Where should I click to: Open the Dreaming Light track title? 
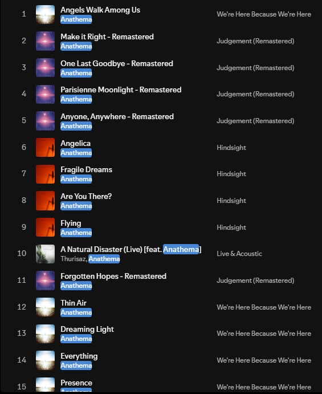(87, 330)
